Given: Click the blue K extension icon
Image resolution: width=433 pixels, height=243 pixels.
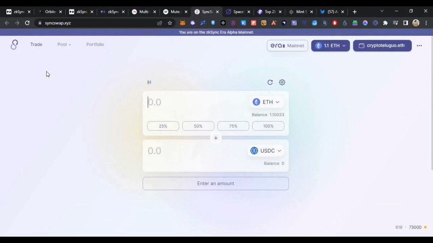Looking at the screenshot, I should coord(244,23).
